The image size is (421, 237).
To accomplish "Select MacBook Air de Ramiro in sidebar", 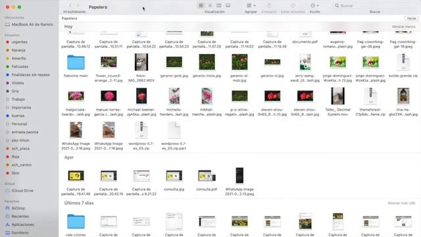I will [x=29, y=24].
